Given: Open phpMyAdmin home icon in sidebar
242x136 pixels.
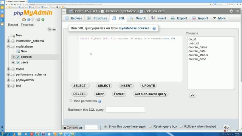Looking at the screenshot, I should click(24, 19).
